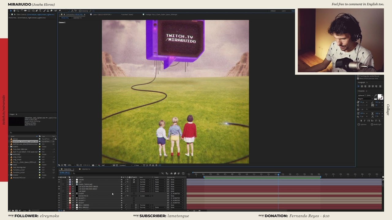Expand the NULL WIGGLE layer properties

coord(68,207)
